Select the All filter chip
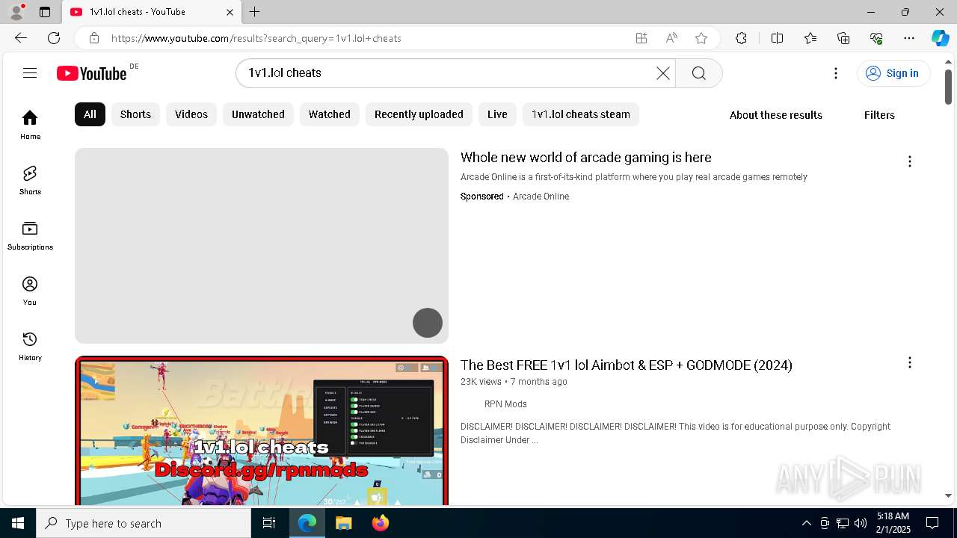This screenshot has height=538, width=957. point(90,114)
